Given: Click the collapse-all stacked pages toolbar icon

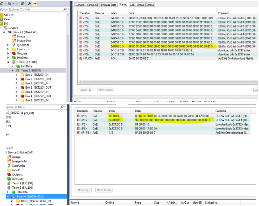Looking at the screenshot, I should coord(23,3).
